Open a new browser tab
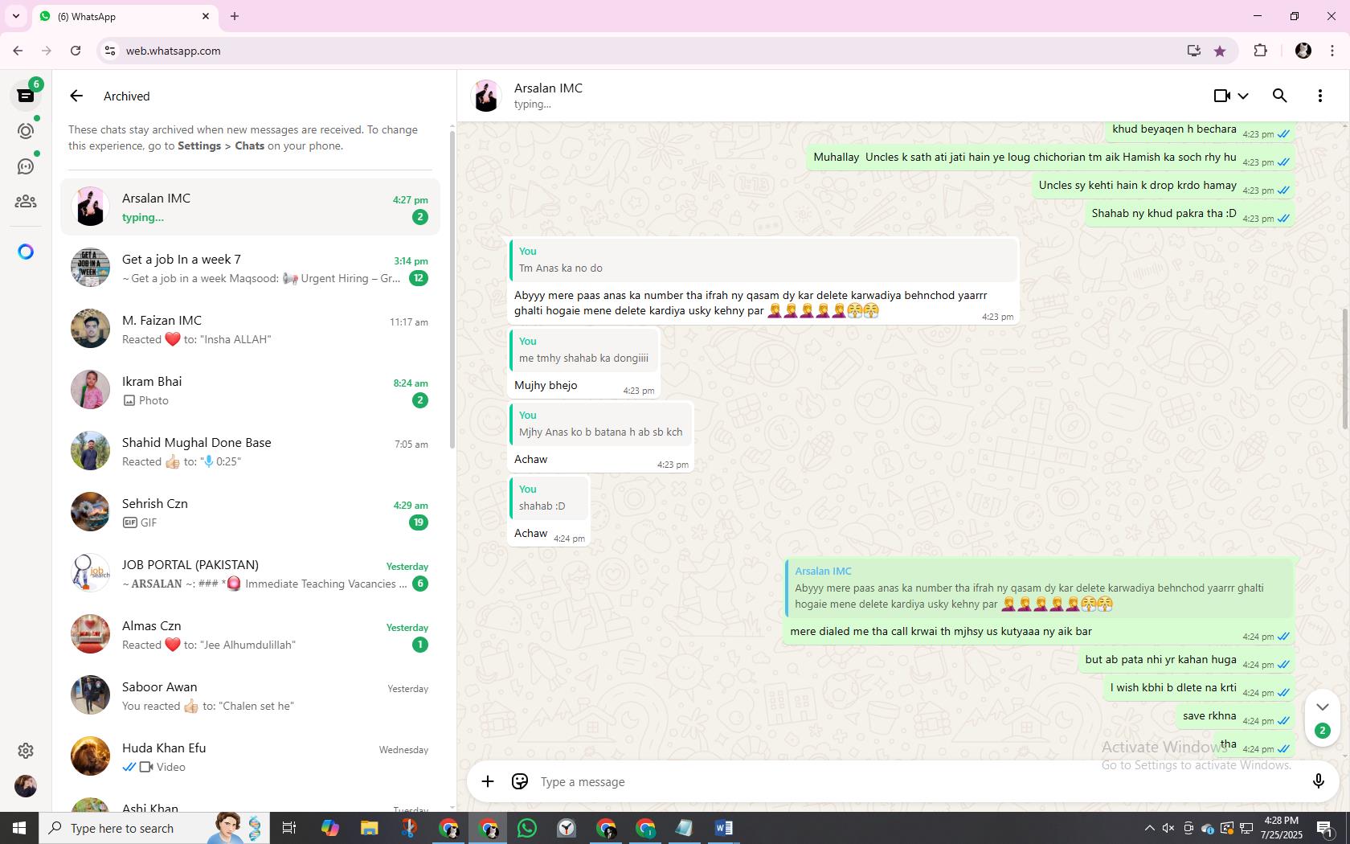 pyautogui.click(x=235, y=16)
